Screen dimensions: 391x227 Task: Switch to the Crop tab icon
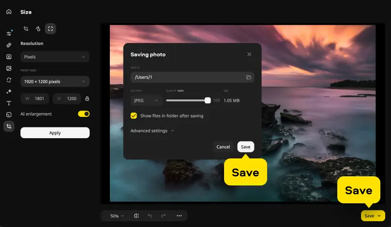coord(26,29)
